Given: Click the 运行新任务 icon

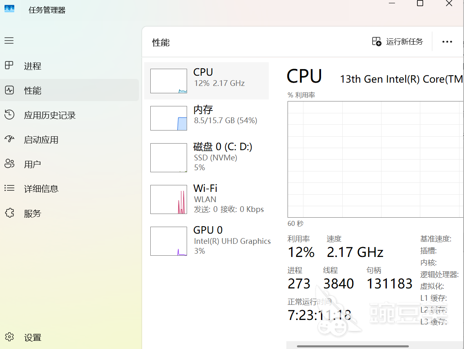Looking at the screenshot, I should (377, 41).
